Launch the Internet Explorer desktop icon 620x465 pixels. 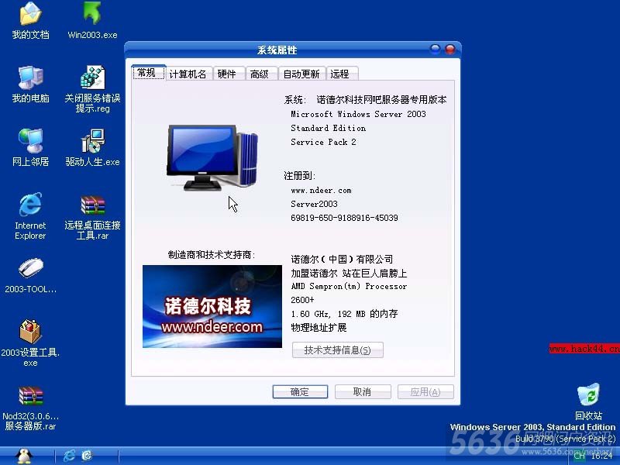tap(30, 216)
